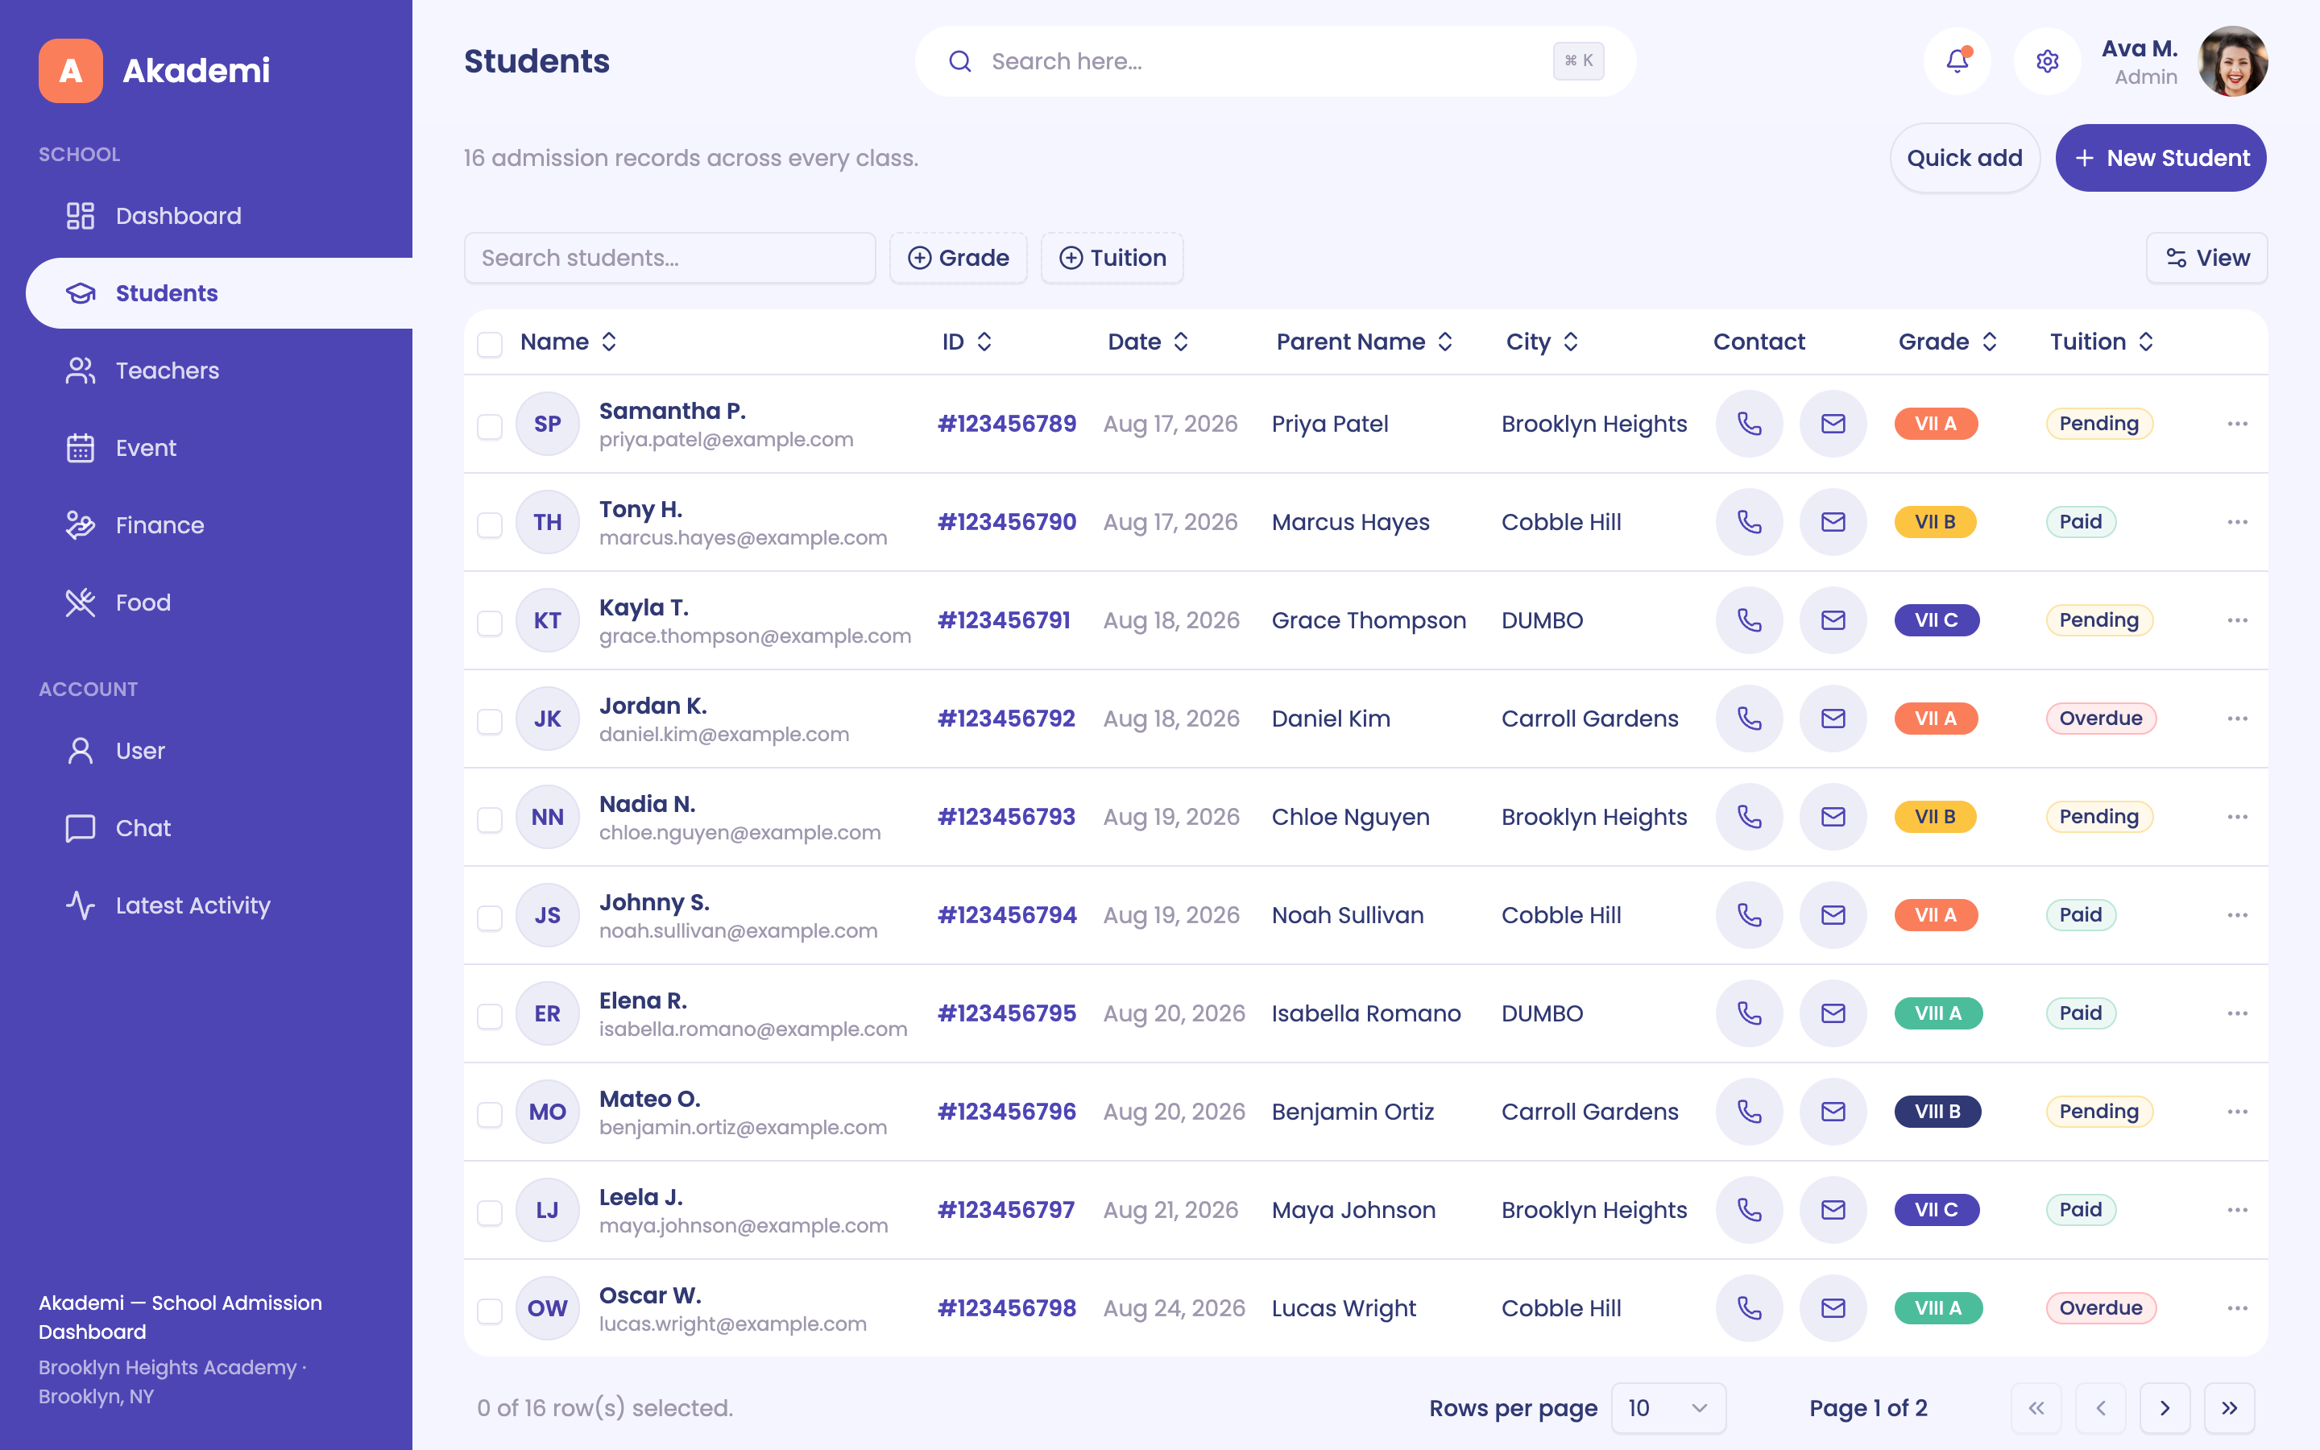
Task: Open the View options menu
Action: point(2207,258)
